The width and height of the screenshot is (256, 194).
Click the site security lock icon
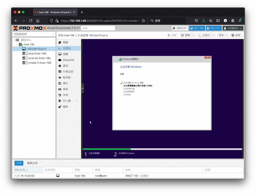tap(57, 21)
